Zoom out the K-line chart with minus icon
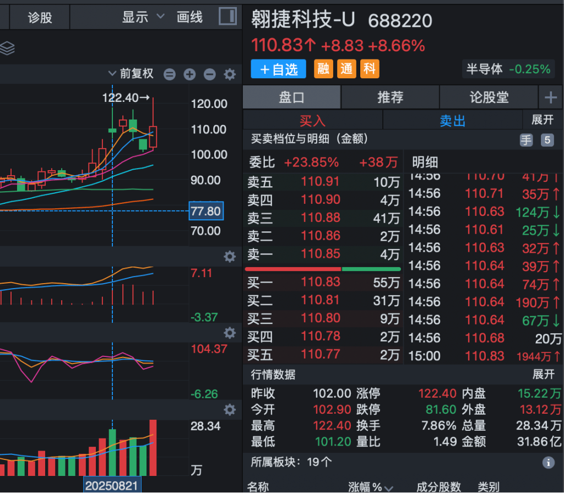The height and width of the screenshot is (493, 564). (x=210, y=74)
